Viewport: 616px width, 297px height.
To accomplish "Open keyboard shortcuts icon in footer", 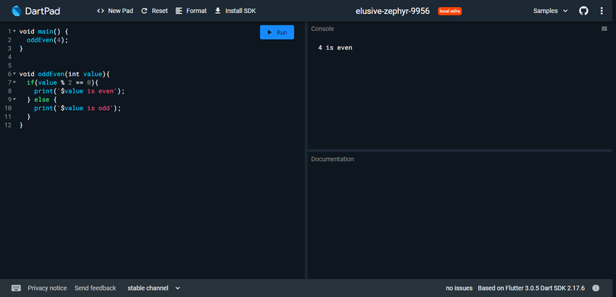I will pos(16,288).
